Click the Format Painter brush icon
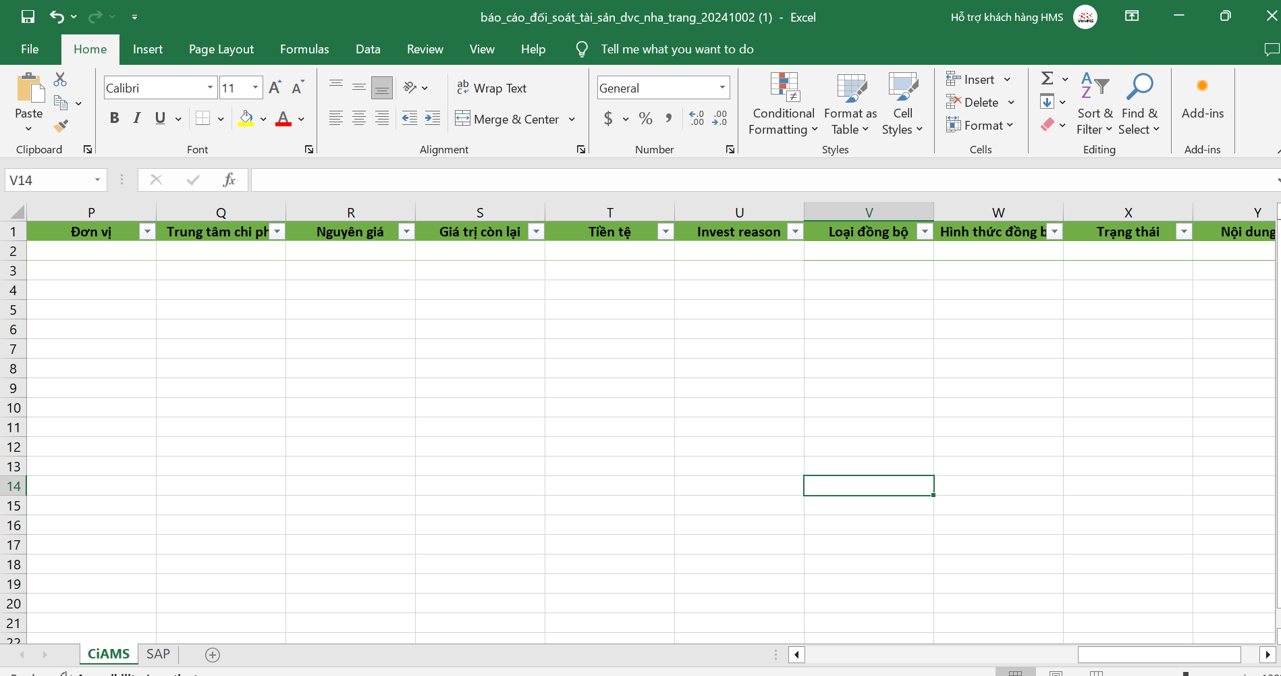Viewport: 1281px width, 676px height. [61, 126]
